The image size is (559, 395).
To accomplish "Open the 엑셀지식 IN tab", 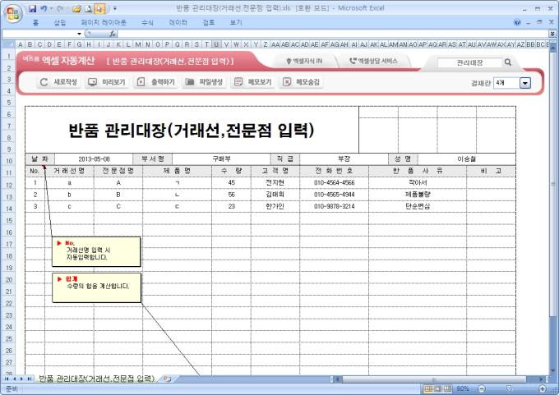I will (305, 62).
